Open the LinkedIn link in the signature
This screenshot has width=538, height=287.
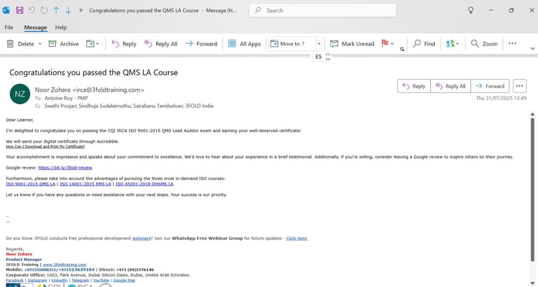(60, 281)
